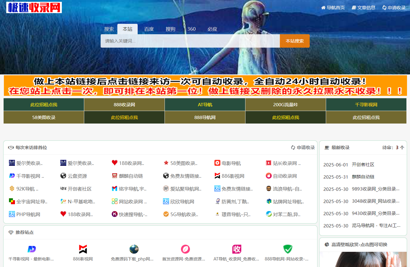
Task: Open the 888导航网 ad slot
Action: [x=205, y=118]
